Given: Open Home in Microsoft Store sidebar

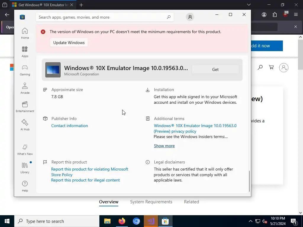Looking at the screenshot, I should (25, 34).
